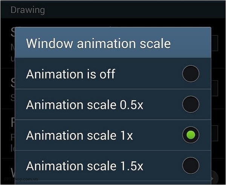Screen dimensions: 226x185
Task: Tap the 'Animation scale 1.5x' text label
Action: click(85, 166)
